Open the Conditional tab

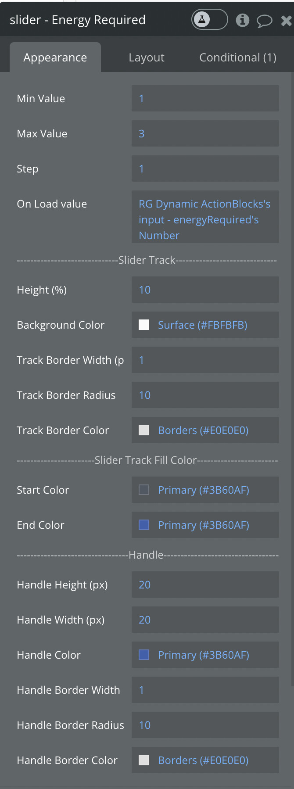pyautogui.click(x=237, y=57)
